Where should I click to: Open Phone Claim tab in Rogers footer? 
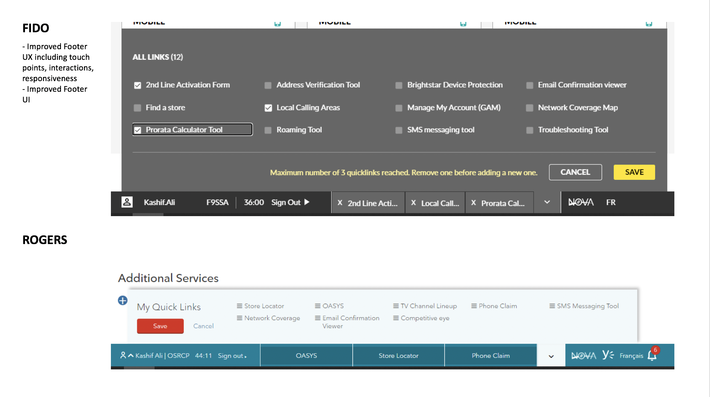point(491,355)
